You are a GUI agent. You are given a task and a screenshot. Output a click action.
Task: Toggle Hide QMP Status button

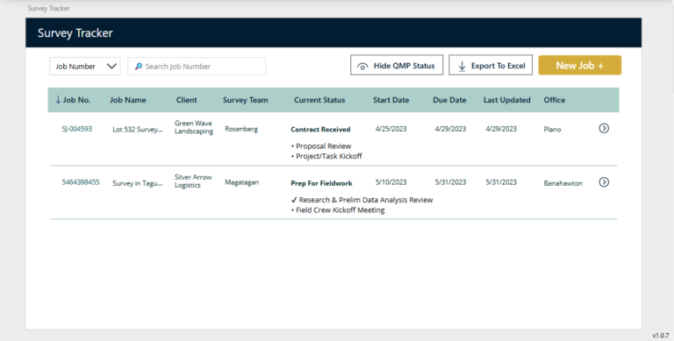(397, 65)
